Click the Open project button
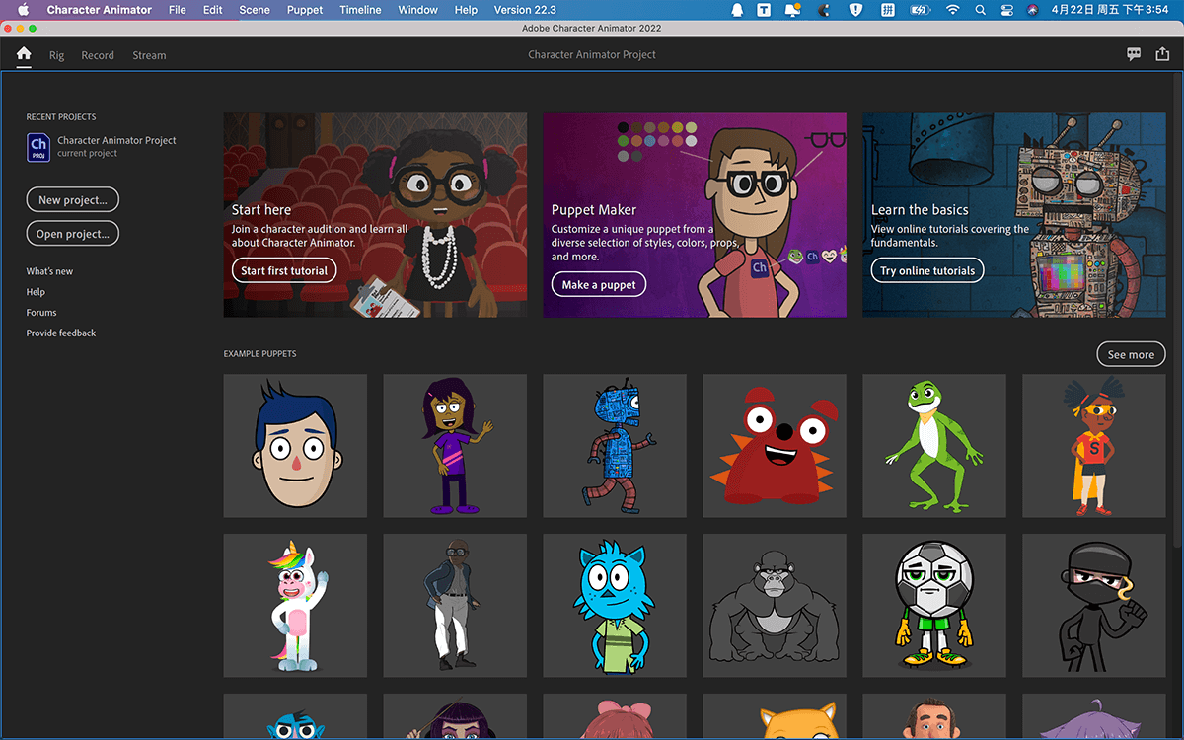The image size is (1184, 740). pos(73,234)
